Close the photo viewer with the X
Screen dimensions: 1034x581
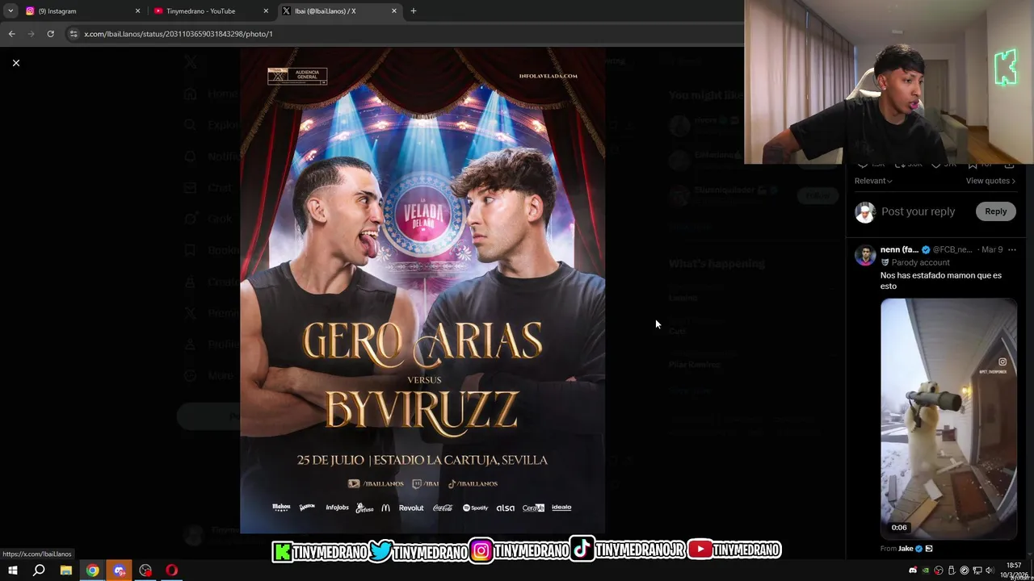[15, 63]
